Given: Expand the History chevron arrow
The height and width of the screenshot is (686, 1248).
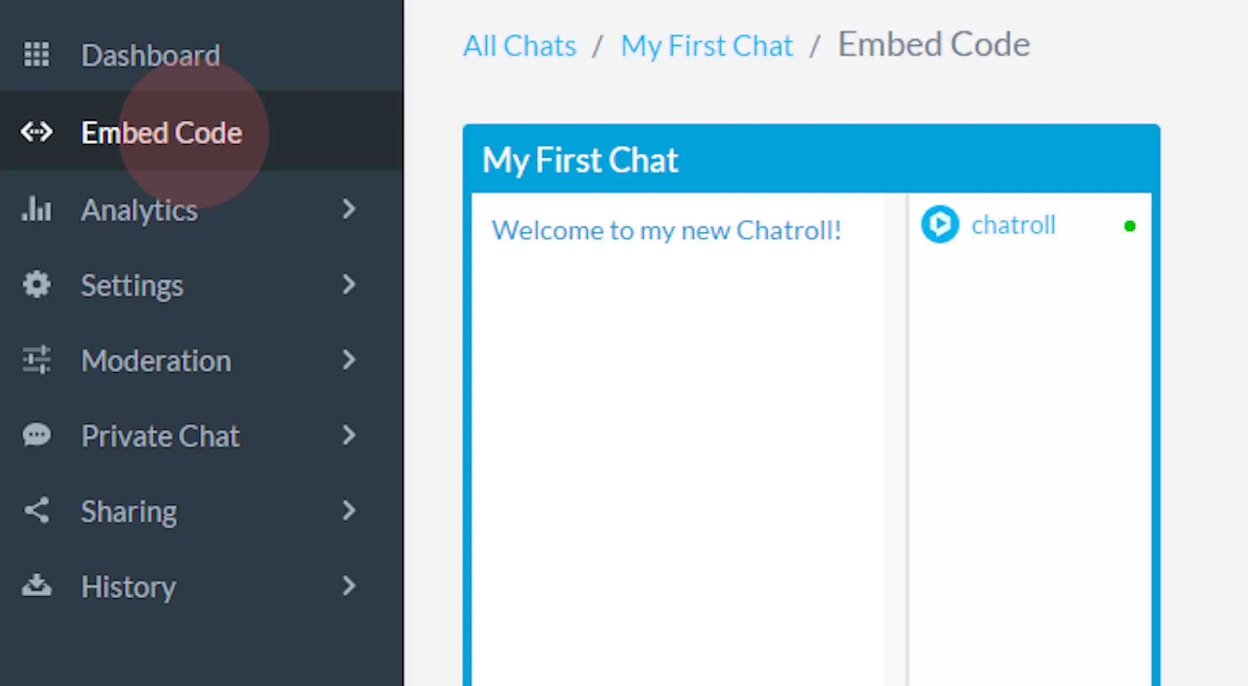Looking at the screenshot, I should tap(349, 586).
